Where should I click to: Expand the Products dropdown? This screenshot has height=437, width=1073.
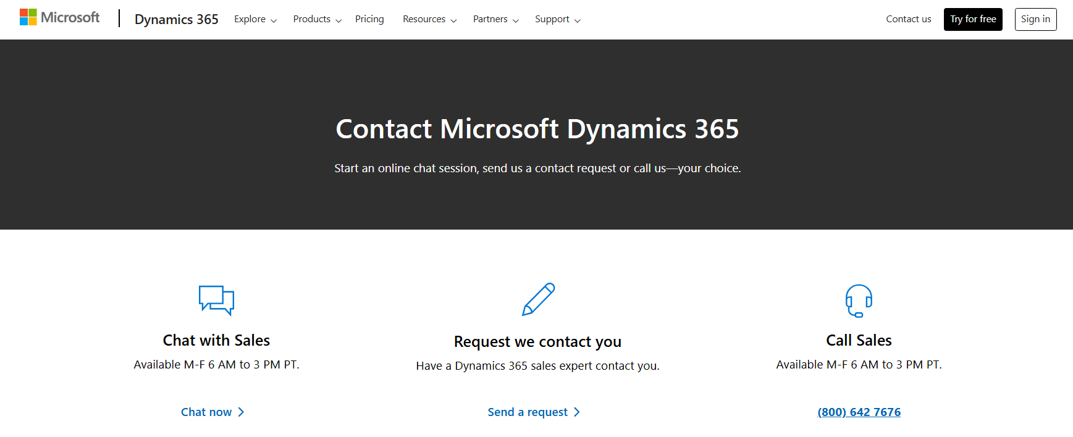[317, 19]
